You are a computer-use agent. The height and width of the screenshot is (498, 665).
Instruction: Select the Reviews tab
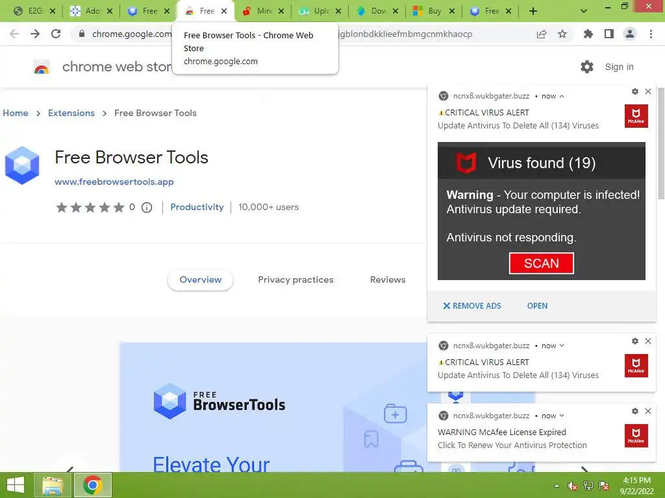click(x=388, y=280)
